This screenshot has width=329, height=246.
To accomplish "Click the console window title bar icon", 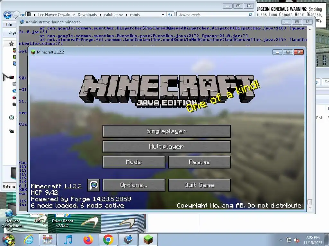I will pyautogui.click(x=22, y=22).
